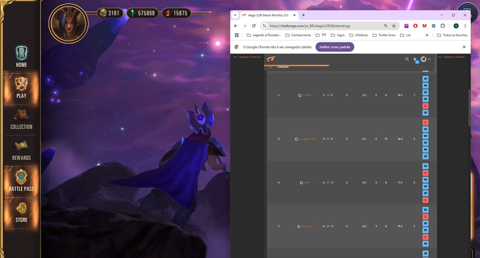Click the L result badge in Ez2Win row

426,106
